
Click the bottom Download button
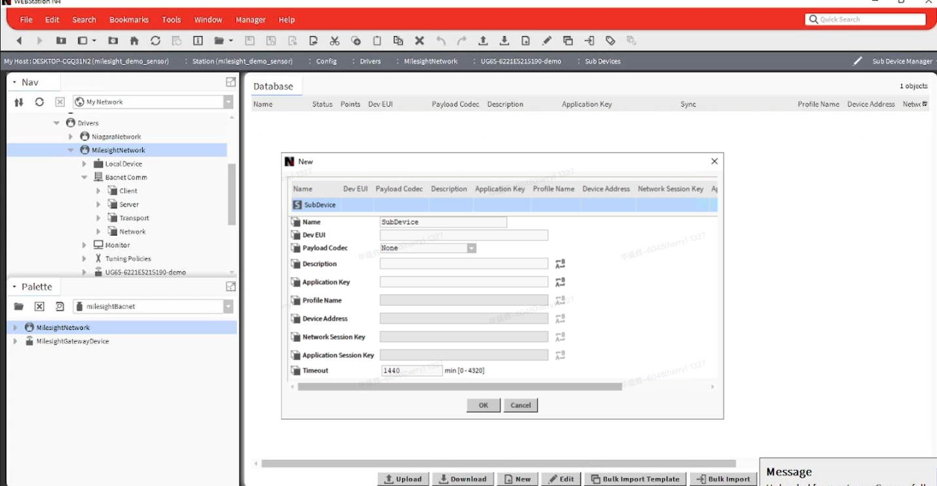[463, 479]
